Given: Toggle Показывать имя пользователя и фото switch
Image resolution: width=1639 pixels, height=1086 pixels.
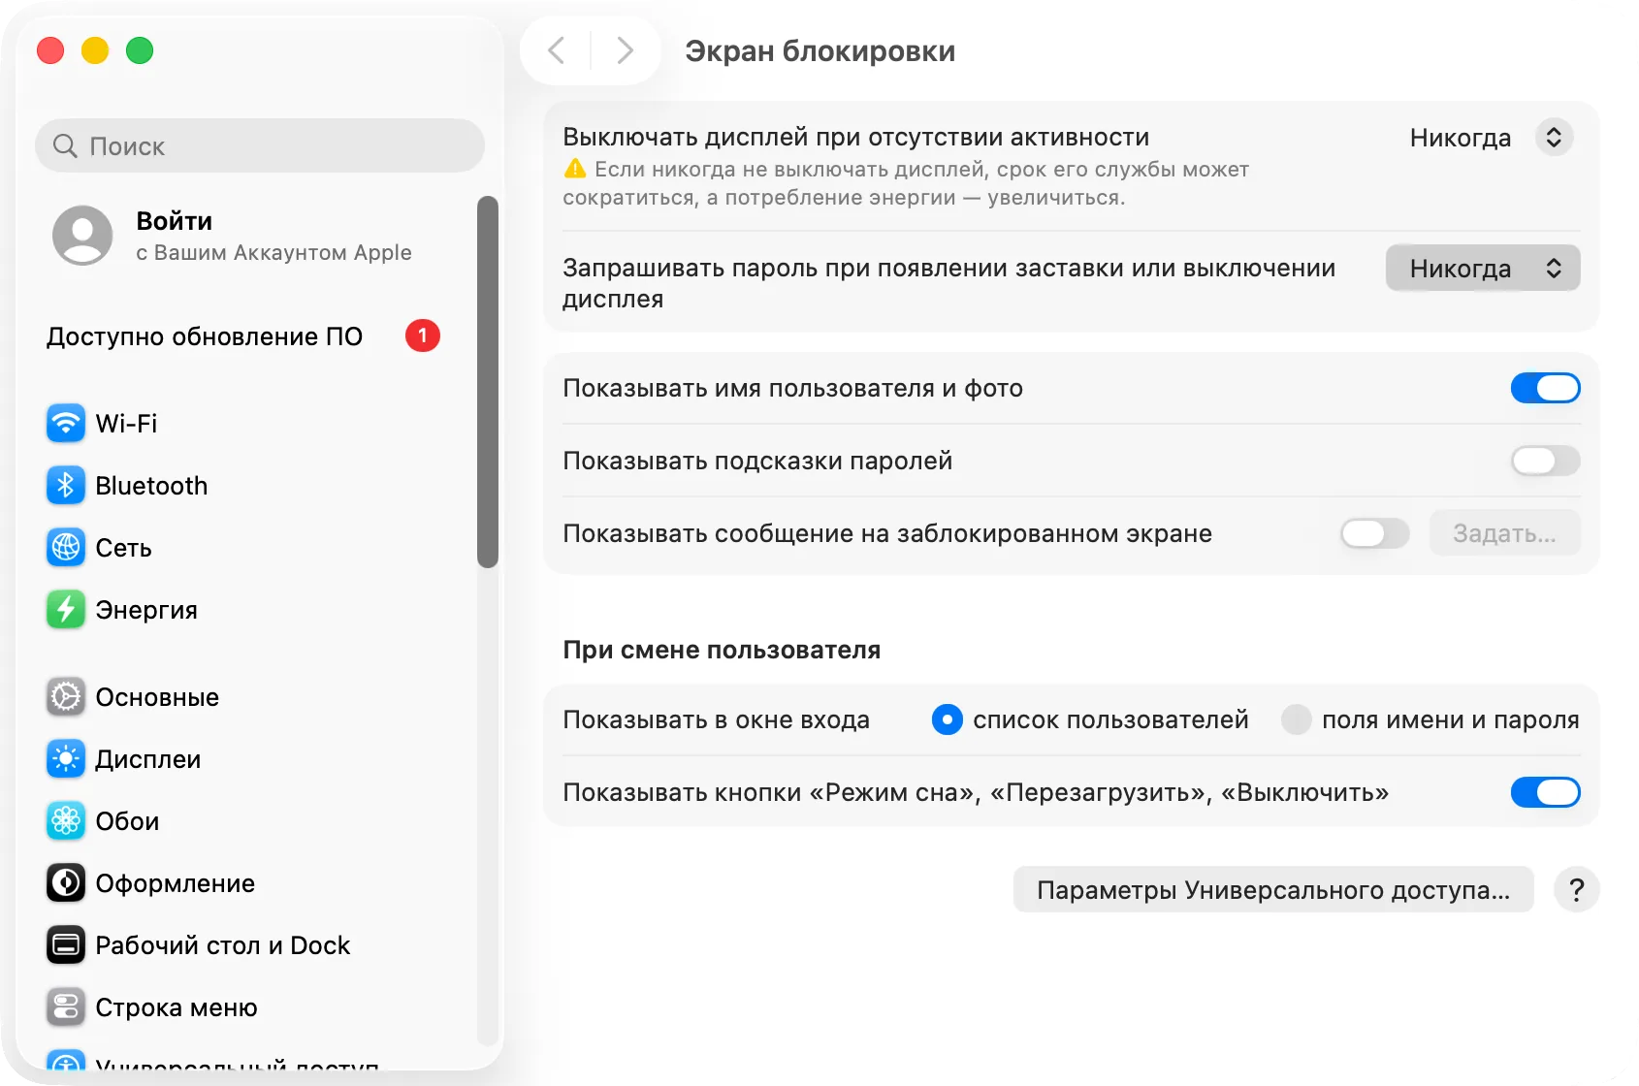Looking at the screenshot, I should [x=1545, y=388].
